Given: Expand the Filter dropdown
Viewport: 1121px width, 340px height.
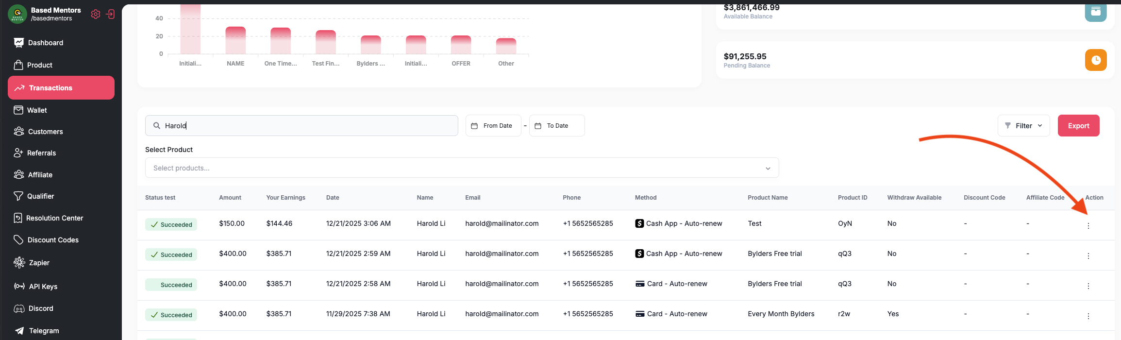Looking at the screenshot, I should click(1023, 126).
